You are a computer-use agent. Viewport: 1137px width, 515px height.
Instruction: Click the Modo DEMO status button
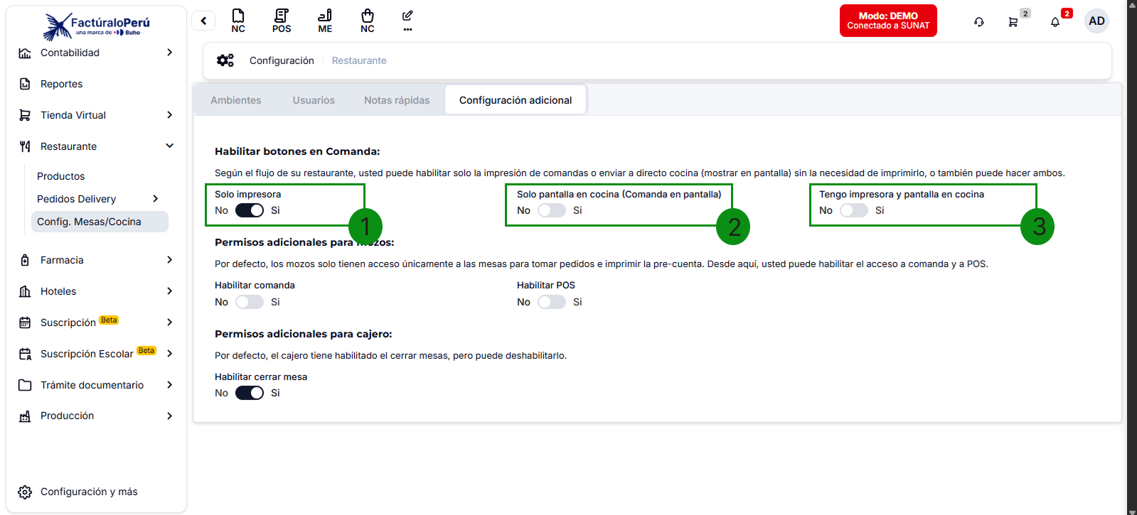[888, 21]
